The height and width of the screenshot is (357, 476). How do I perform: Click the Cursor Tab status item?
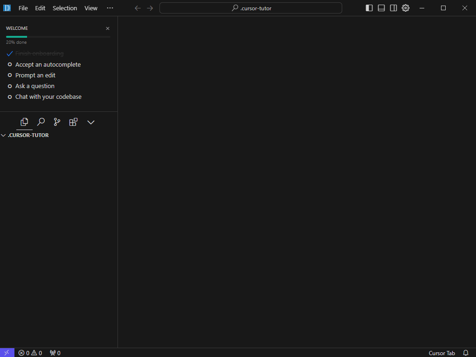coord(442,353)
